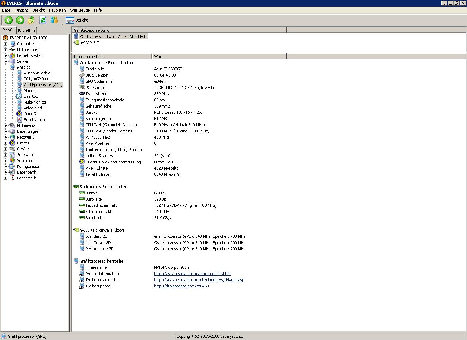Select Grafikprozessor (GPU) in the tree
This screenshot has width=467, height=340.
coord(43,85)
